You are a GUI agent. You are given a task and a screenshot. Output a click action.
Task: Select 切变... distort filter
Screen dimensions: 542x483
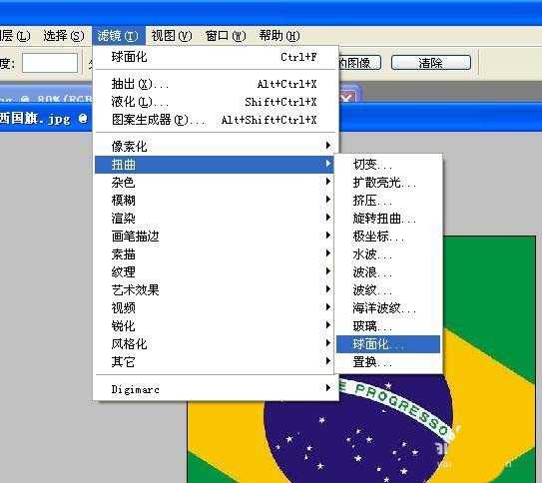pyautogui.click(x=388, y=164)
